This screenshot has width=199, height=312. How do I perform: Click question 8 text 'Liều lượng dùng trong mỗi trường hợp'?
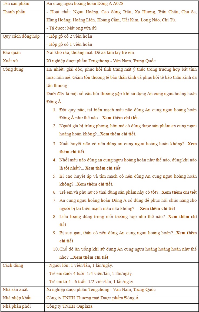pos(98,217)
